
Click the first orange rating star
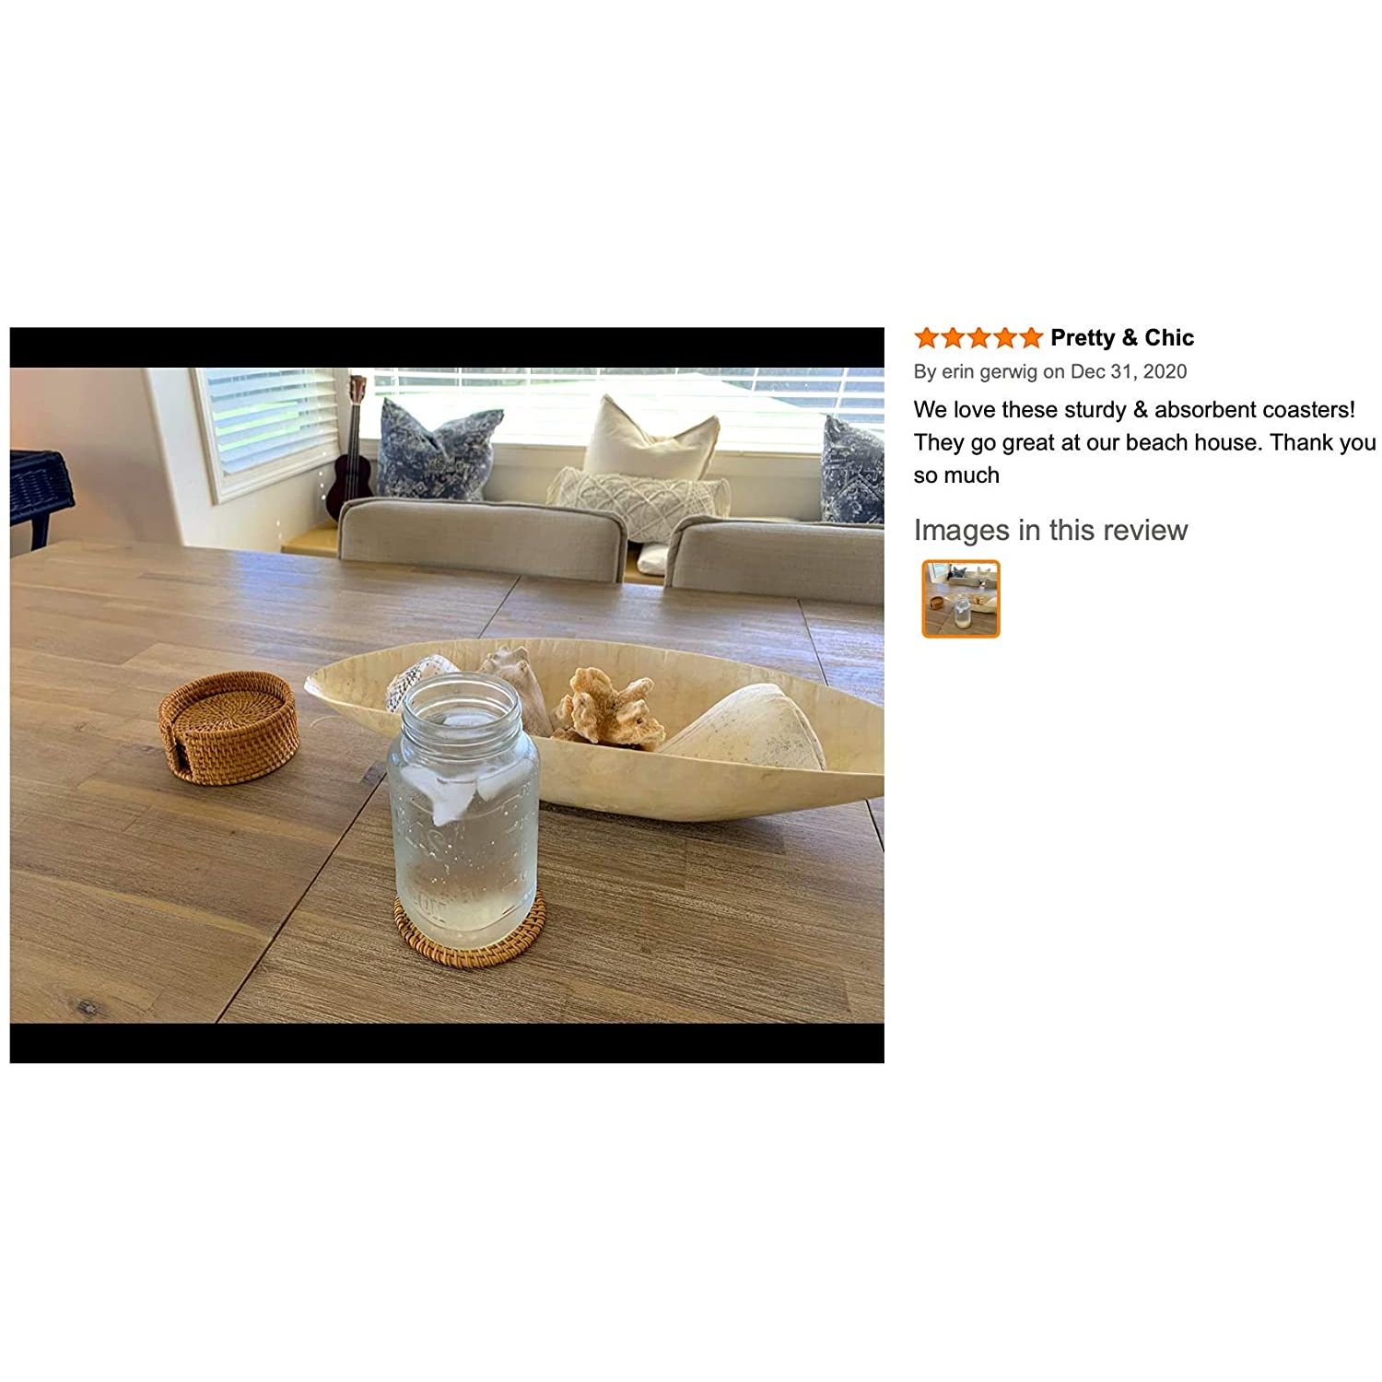[926, 338]
